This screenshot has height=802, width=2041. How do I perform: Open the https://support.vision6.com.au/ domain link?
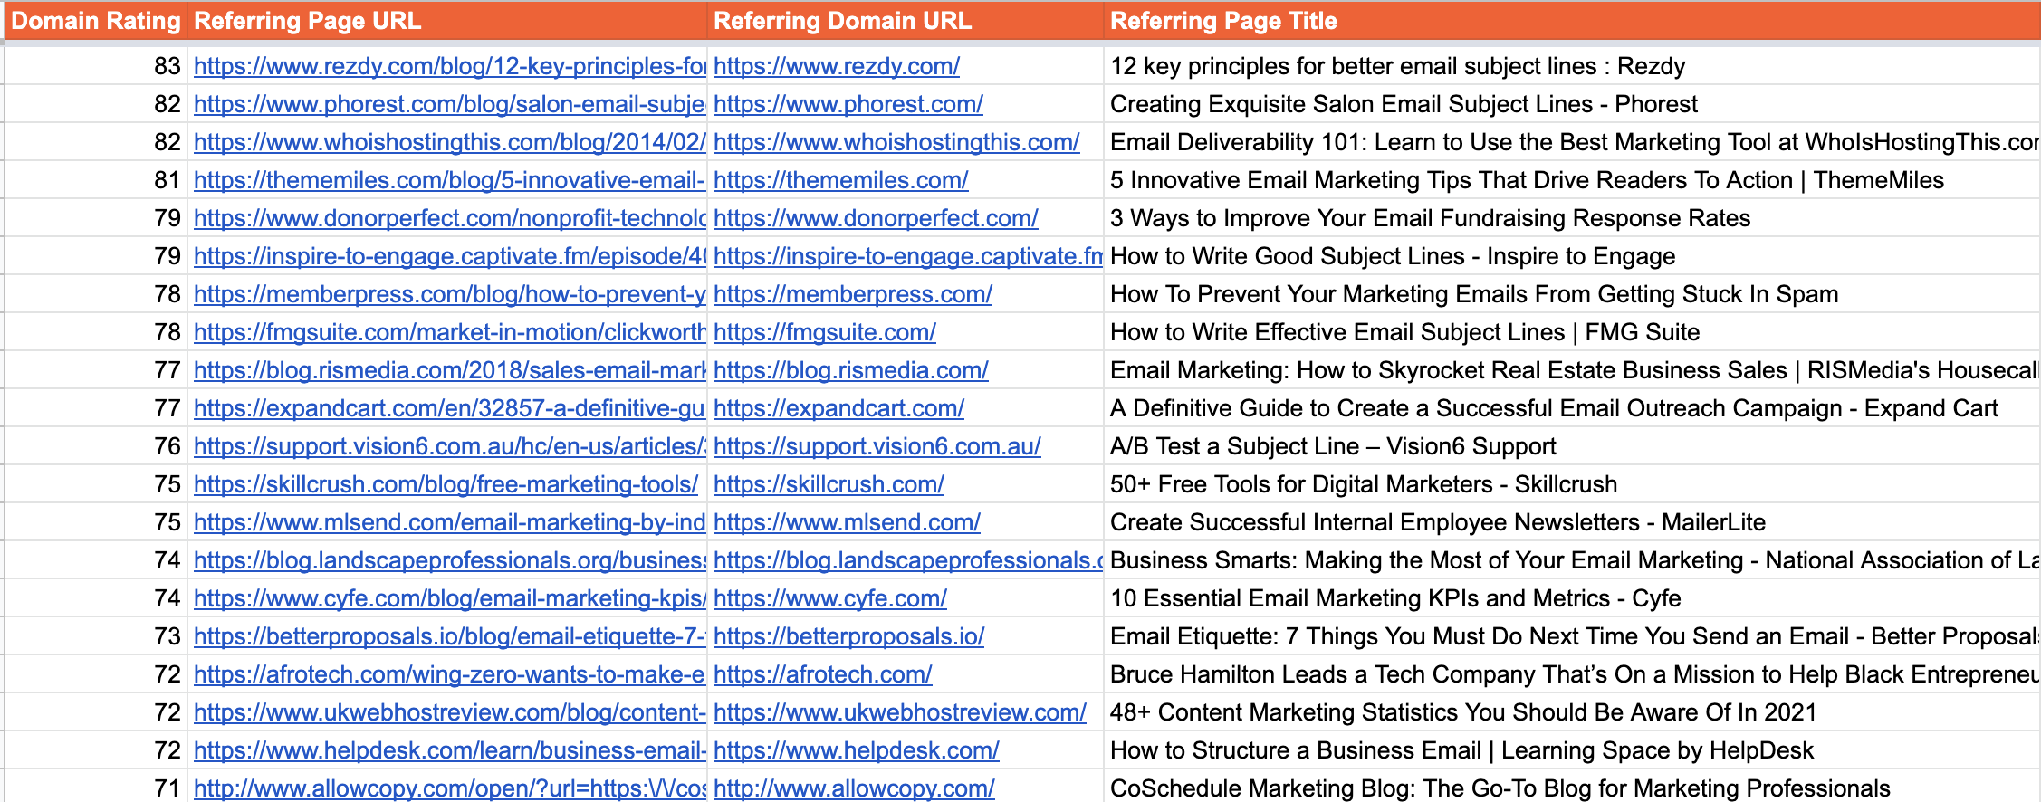[877, 446]
